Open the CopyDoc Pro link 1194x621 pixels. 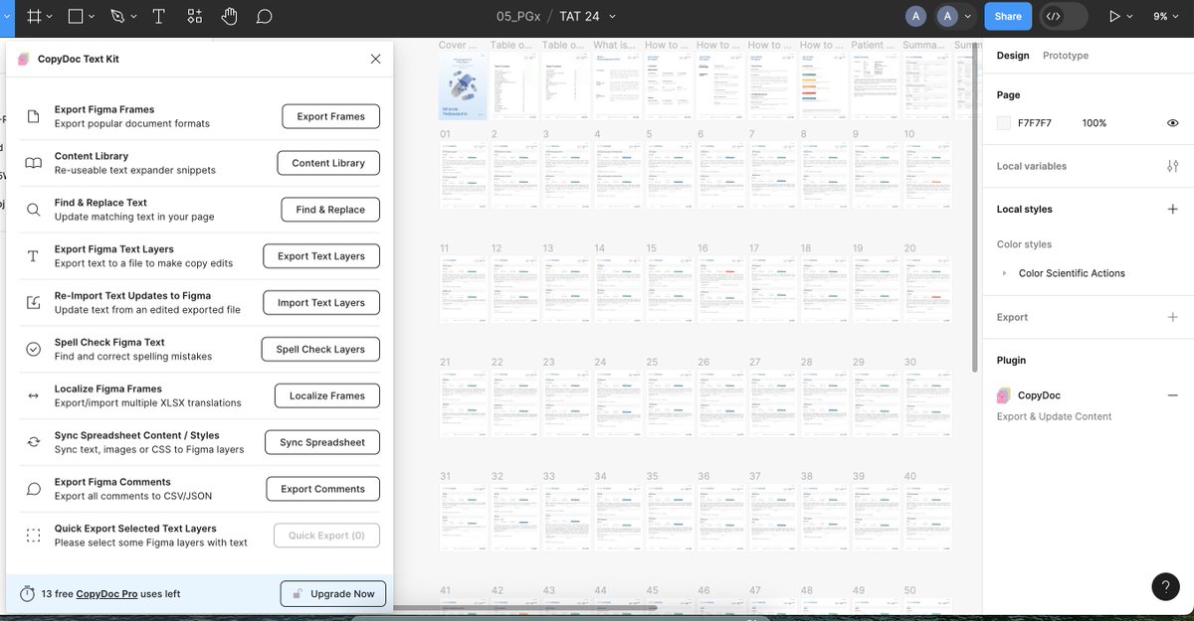[x=106, y=594]
